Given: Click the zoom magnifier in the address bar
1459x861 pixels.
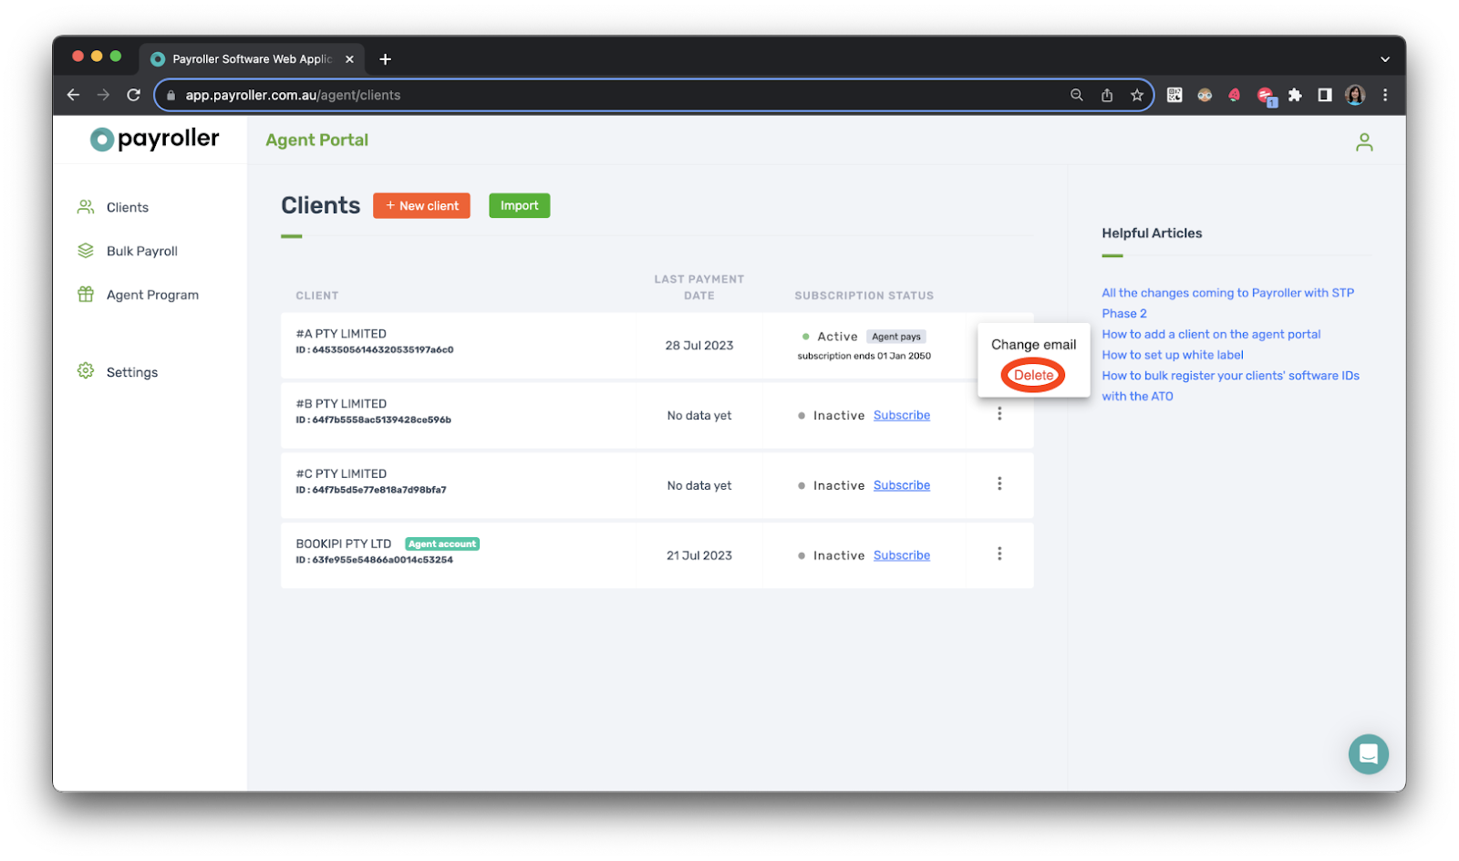Looking at the screenshot, I should point(1077,95).
